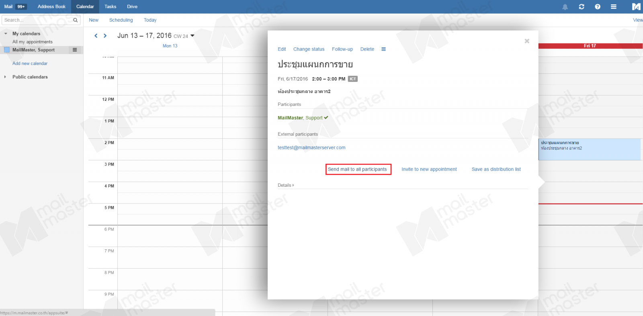Expand Public calendars section
This screenshot has height=316, width=643.
tap(5, 77)
